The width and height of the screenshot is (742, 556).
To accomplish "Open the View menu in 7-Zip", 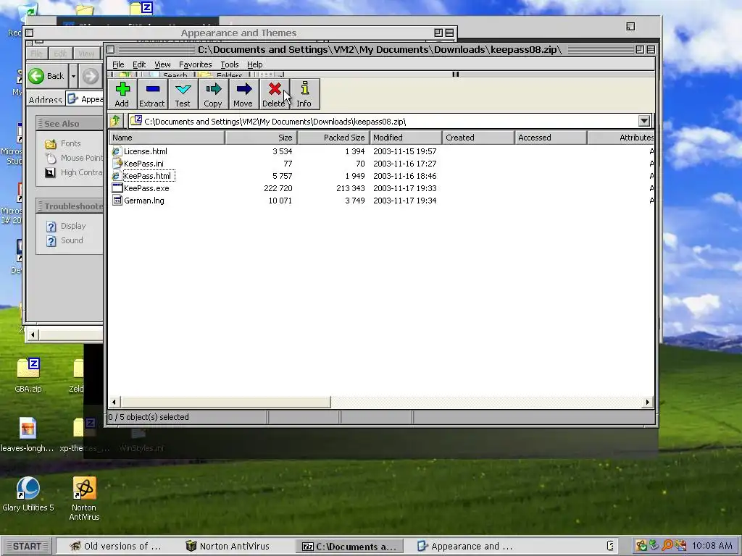I will coord(162,64).
